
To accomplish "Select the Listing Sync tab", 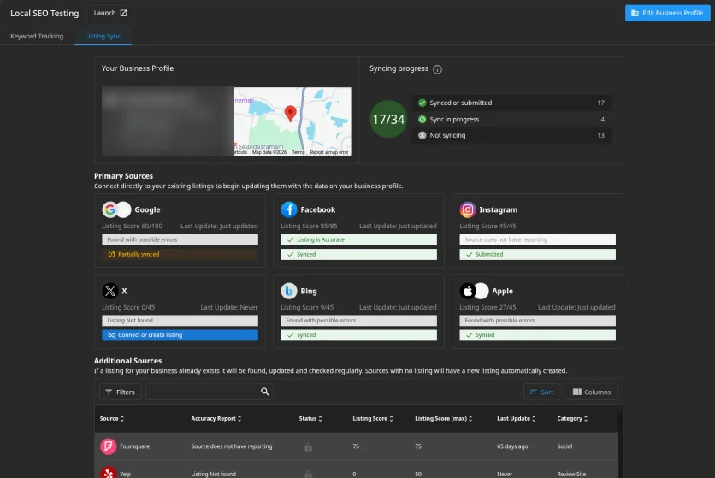I will tap(103, 36).
